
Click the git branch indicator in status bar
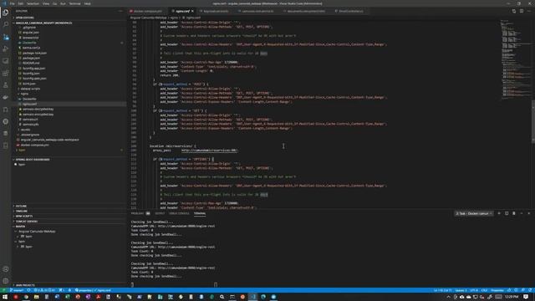pos(17,290)
